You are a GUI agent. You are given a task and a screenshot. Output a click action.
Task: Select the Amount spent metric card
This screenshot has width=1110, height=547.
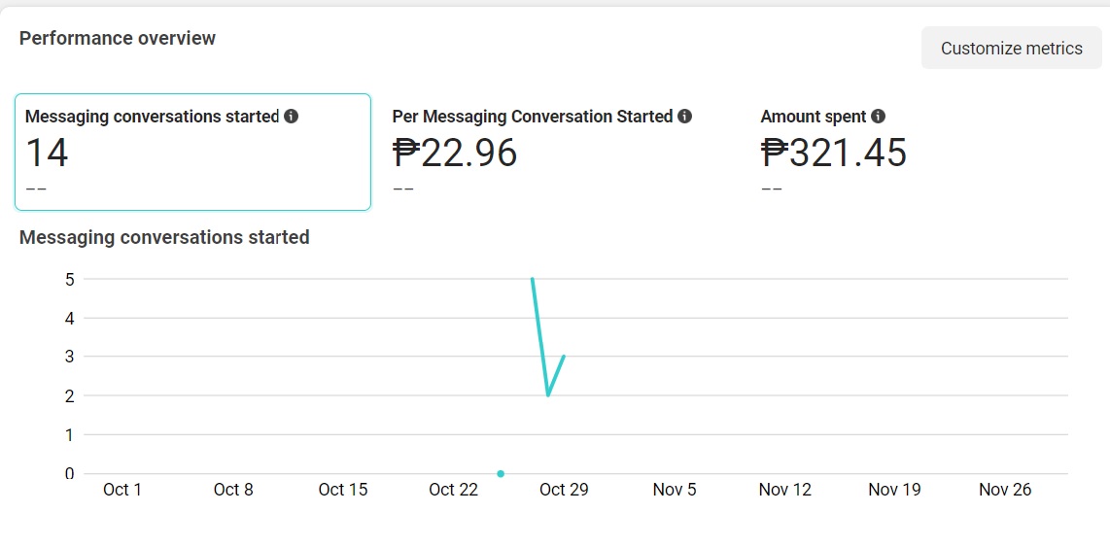click(x=927, y=152)
